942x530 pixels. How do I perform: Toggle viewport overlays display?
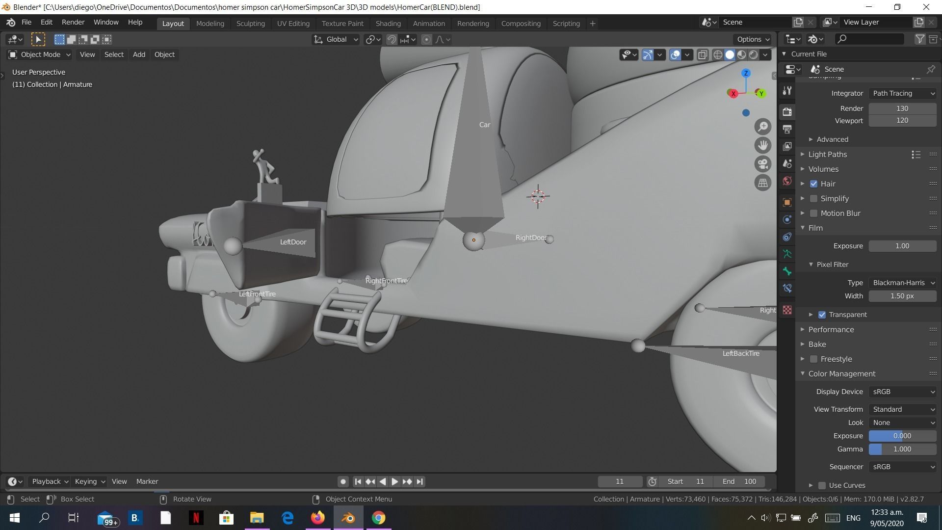[675, 54]
